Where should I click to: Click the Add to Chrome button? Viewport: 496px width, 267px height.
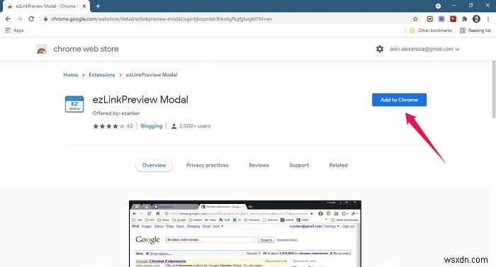pos(399,100)
